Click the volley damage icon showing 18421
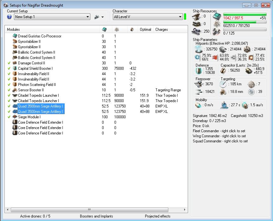The height and width of the screenshot is (221, 273). [199, 92]
